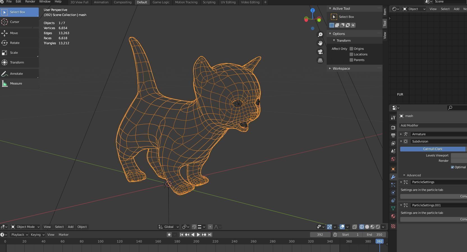Image resolution: width=467 pixels, height=252 pixels.
Task: Jump to the first frame
Action: [182, 235]
